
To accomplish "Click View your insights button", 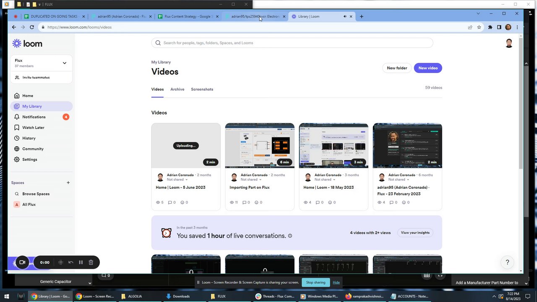I will pyautogui.click(x=415, y=232).
